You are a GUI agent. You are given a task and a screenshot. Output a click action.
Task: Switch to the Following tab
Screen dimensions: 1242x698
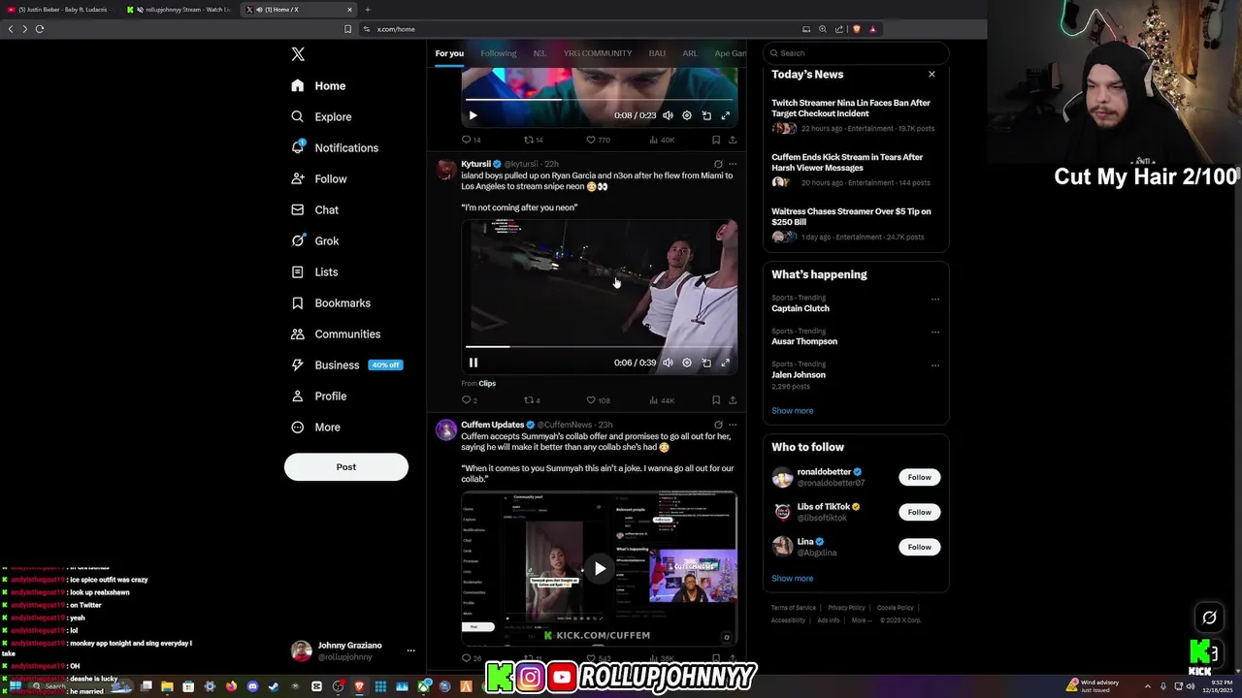pos(499,53)
